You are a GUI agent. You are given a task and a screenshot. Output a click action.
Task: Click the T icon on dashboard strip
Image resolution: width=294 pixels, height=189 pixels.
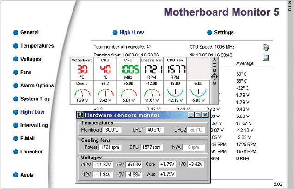[x=214, y=67]
